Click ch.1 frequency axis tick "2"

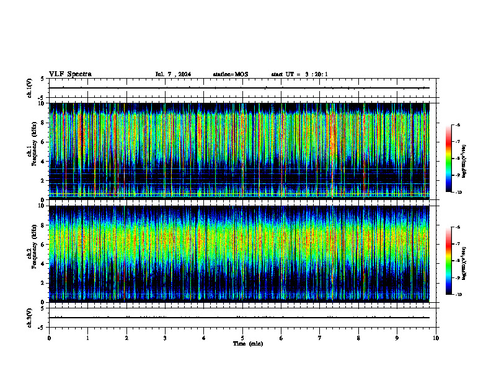tap(43, 181)
